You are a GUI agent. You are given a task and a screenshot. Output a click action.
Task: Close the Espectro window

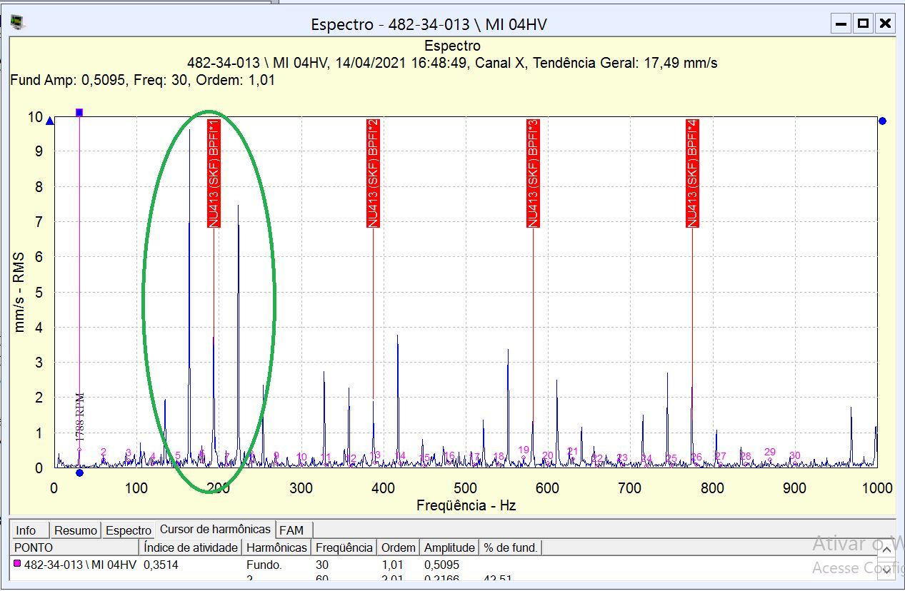(x=885, y=24)
